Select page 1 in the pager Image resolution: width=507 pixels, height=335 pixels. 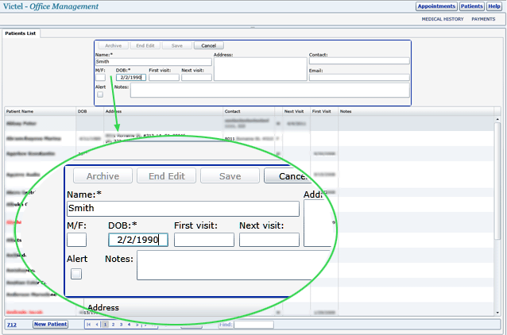pos(105,325)
